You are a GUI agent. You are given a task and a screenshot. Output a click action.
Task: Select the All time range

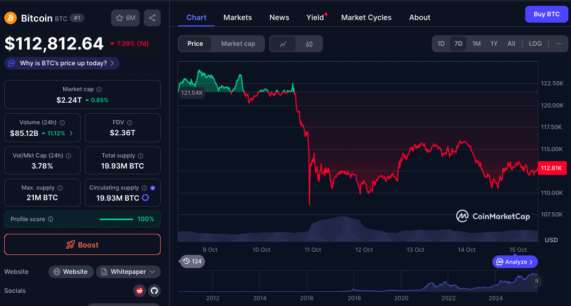pos(511,44)
